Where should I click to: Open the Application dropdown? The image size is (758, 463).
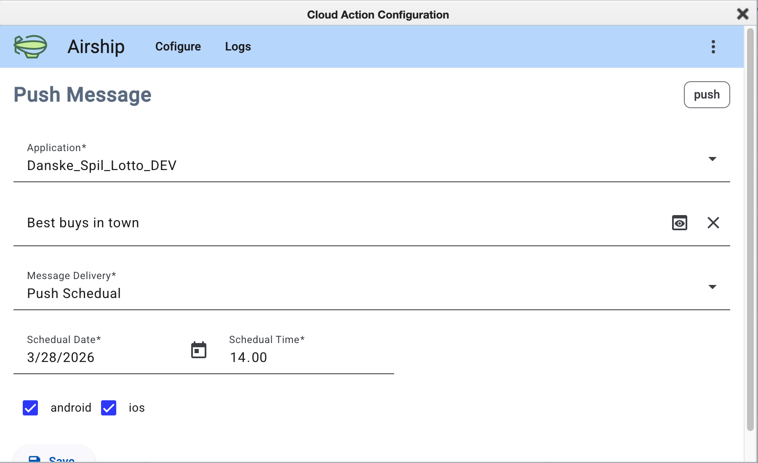click(x=712, y=159)
